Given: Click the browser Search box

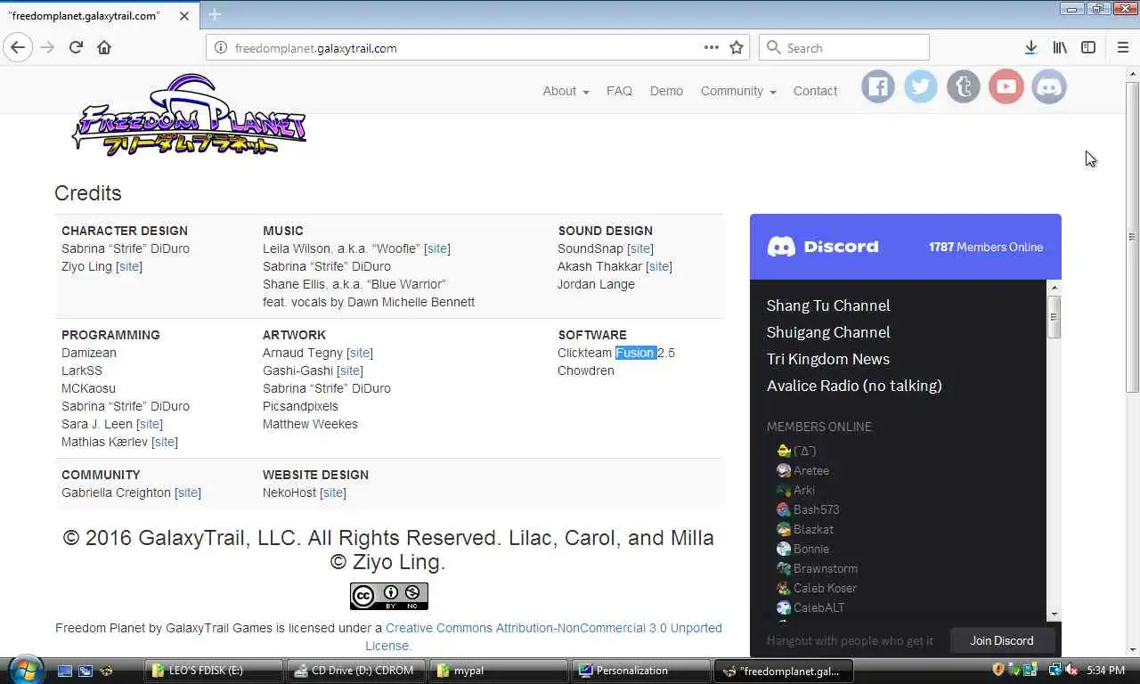Looking at the screenshot, I should pyautogui.click(x=844, y=47).
